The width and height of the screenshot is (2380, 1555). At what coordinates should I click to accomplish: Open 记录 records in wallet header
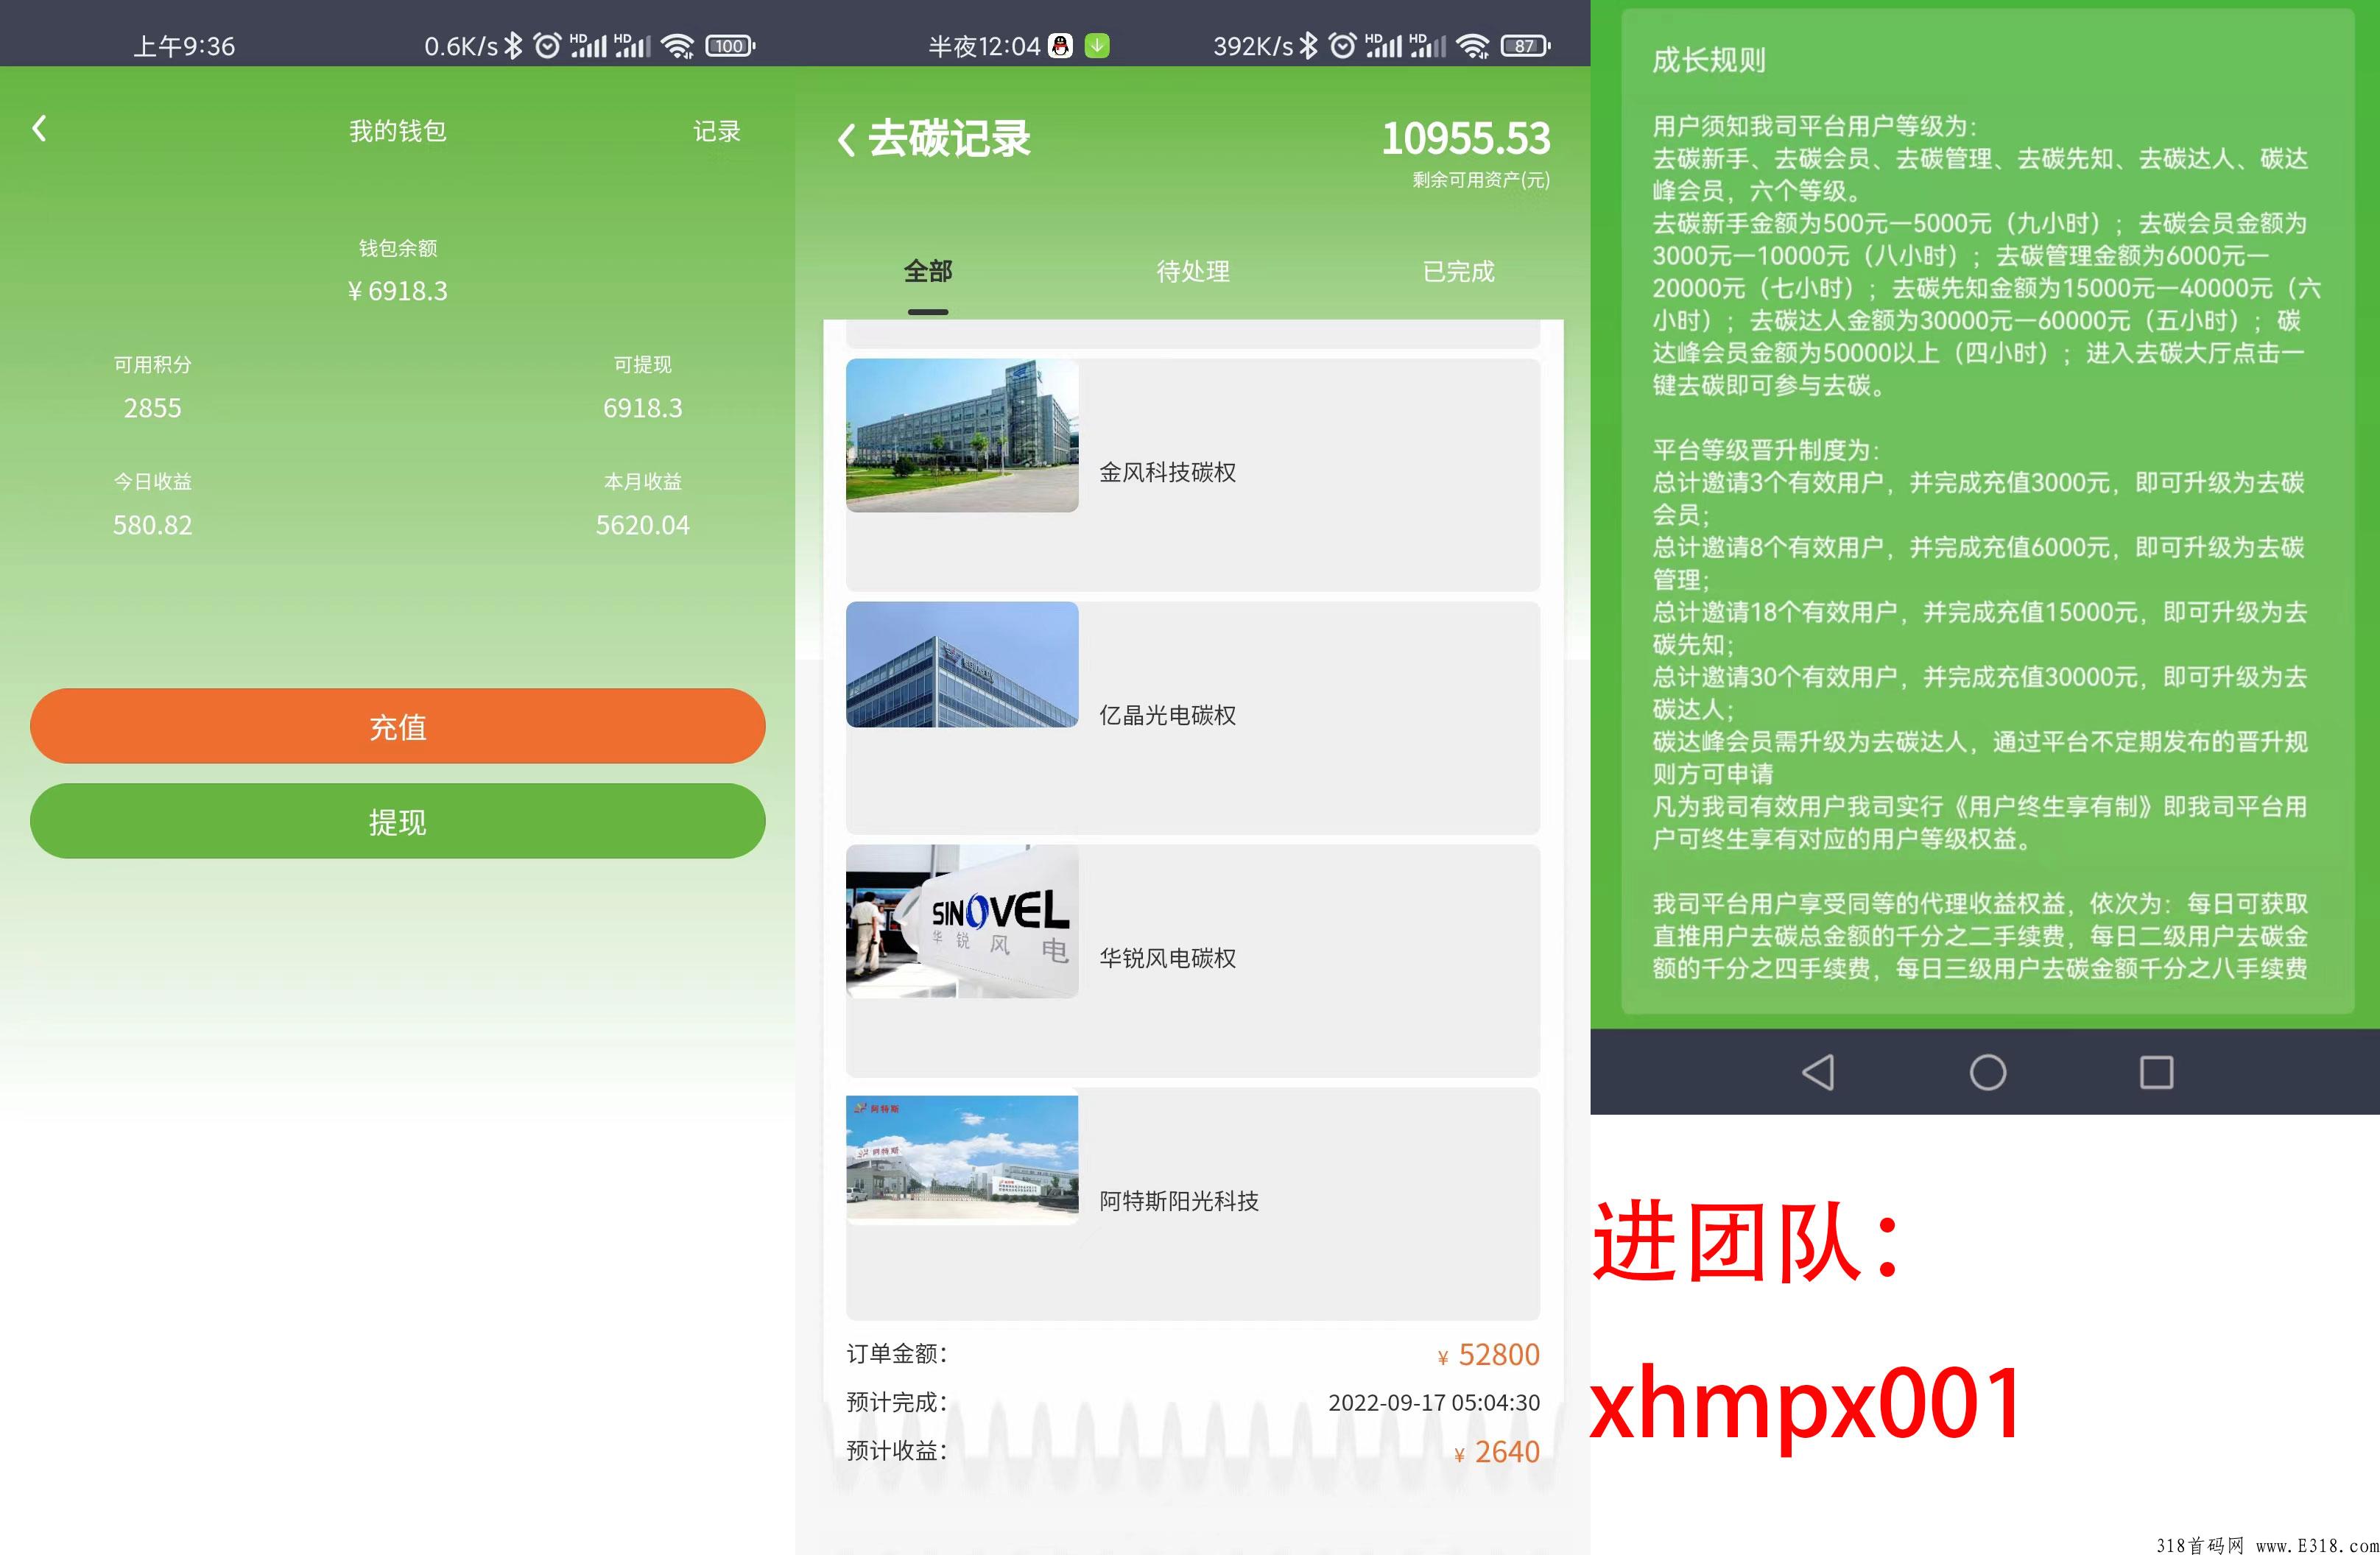tap(717, 131)
